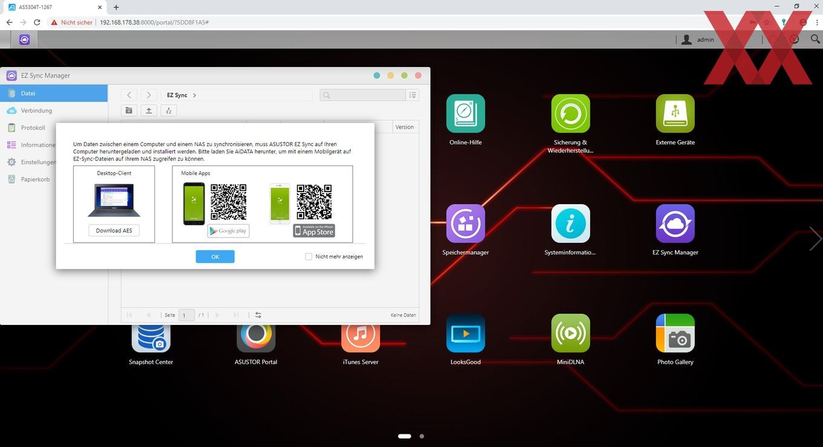Viewport: 823px width, 447px height.
Task: Open the Online-Hilfe desktop app
Action: 465,114
